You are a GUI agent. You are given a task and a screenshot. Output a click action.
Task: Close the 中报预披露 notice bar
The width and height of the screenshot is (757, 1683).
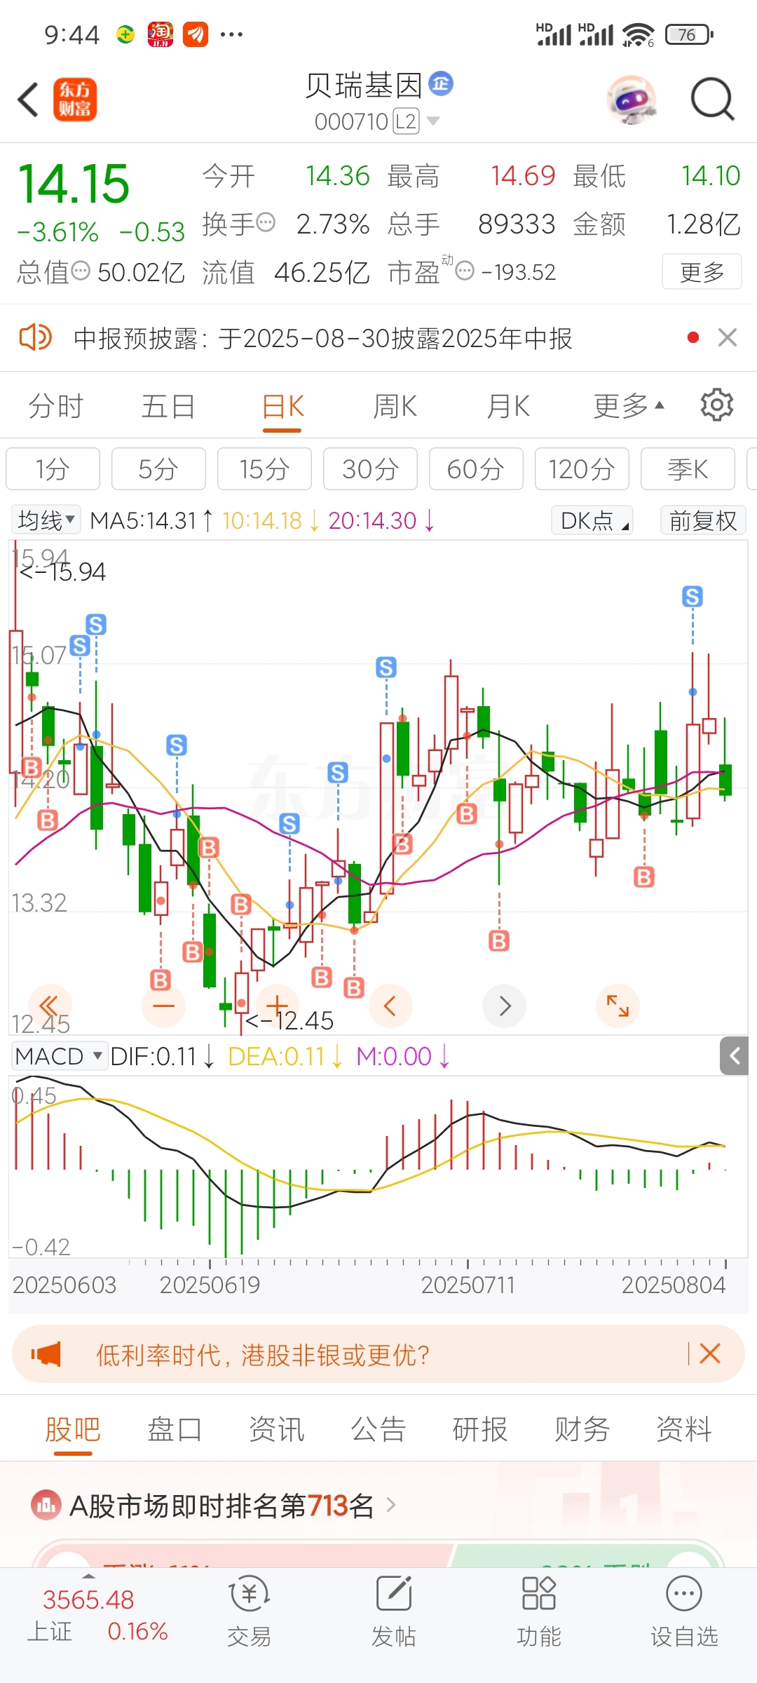point(728,338)
